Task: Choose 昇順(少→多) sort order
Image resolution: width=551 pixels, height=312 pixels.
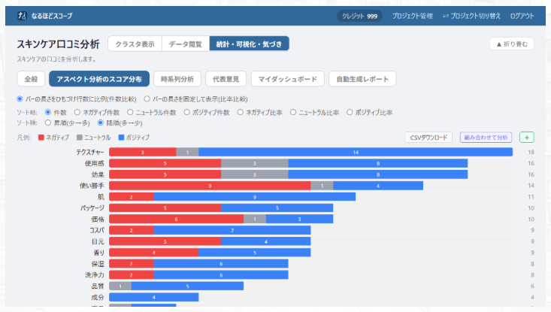Action: [48, 123]
